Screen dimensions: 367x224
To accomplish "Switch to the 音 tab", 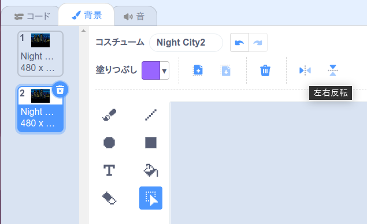I will click(134, 17).
